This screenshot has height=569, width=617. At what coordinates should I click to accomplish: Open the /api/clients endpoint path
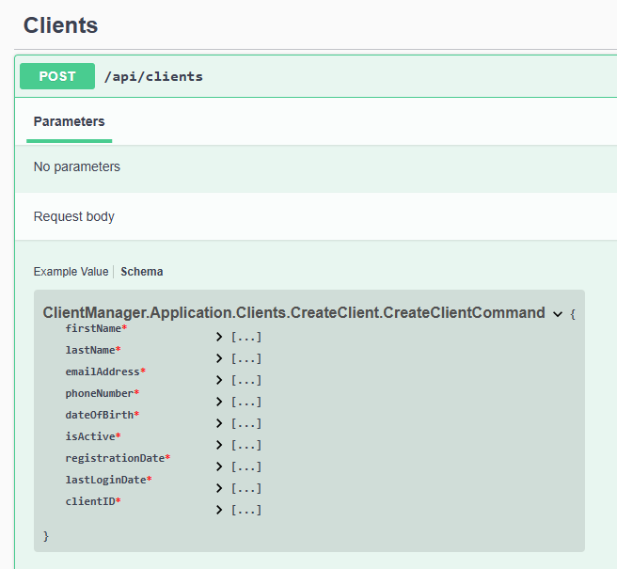tap(153, 76)
